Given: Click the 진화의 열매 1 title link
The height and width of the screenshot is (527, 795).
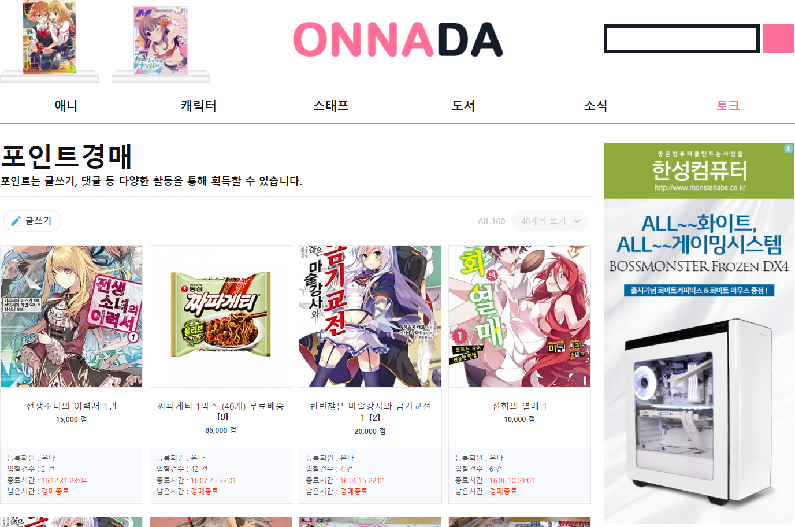Looking at the screenshot, I should 519,406.
